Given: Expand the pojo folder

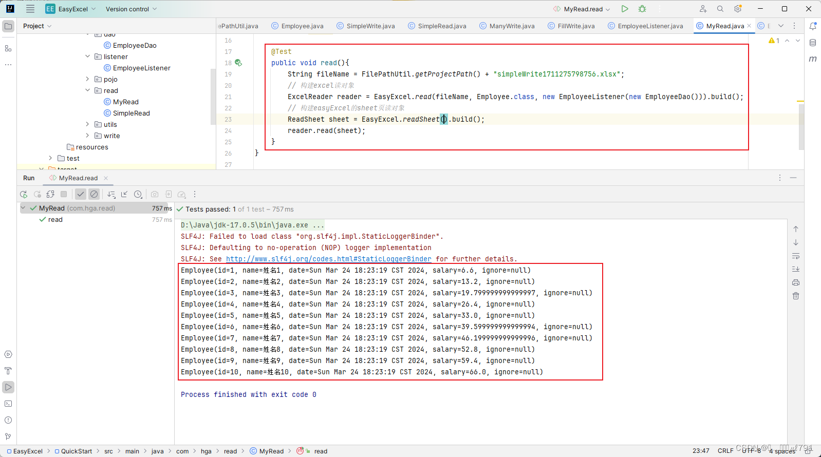Looking at the screenshot, I should (x=87, y=79).
